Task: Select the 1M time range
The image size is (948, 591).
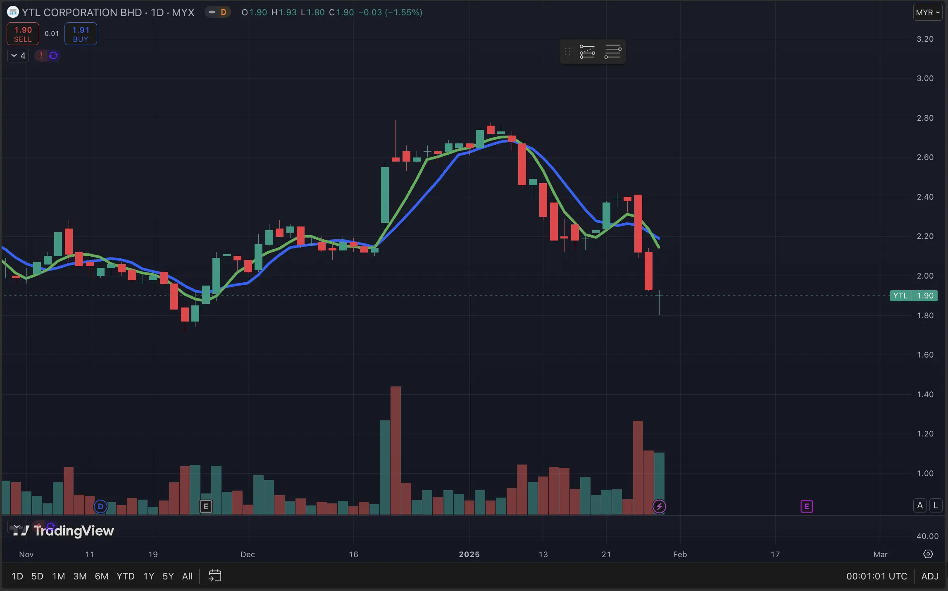Action: point(59,576)
